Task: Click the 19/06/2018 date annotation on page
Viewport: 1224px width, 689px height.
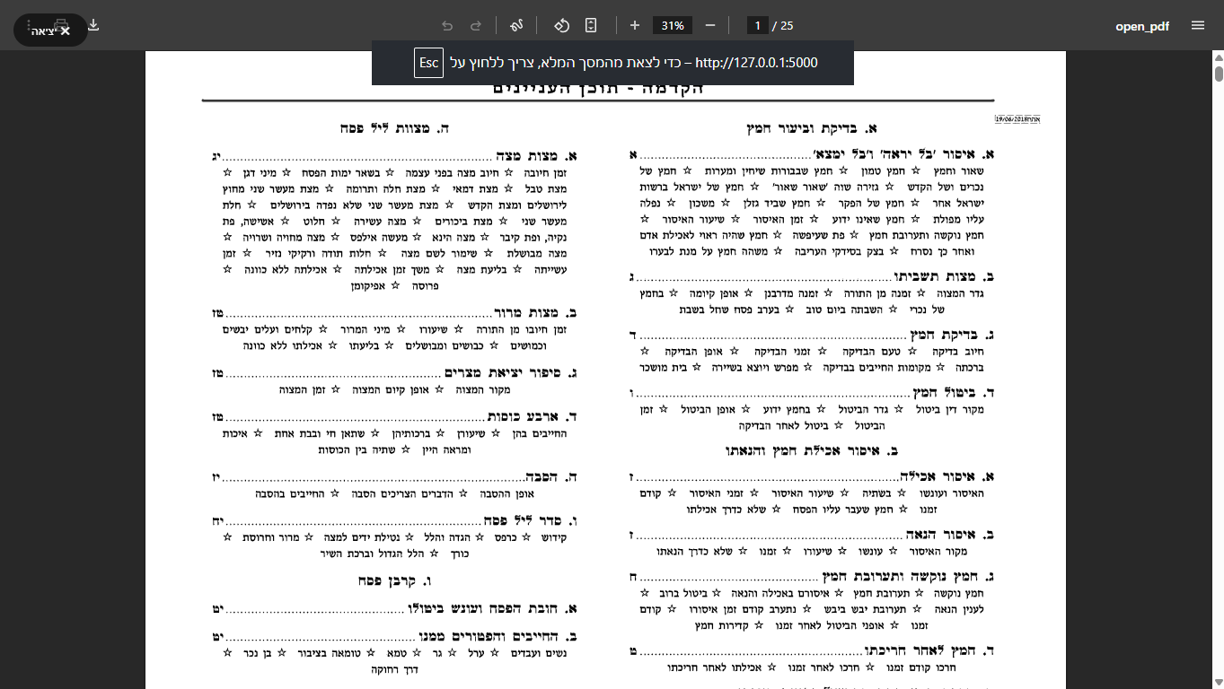Action: [1017, 118]
